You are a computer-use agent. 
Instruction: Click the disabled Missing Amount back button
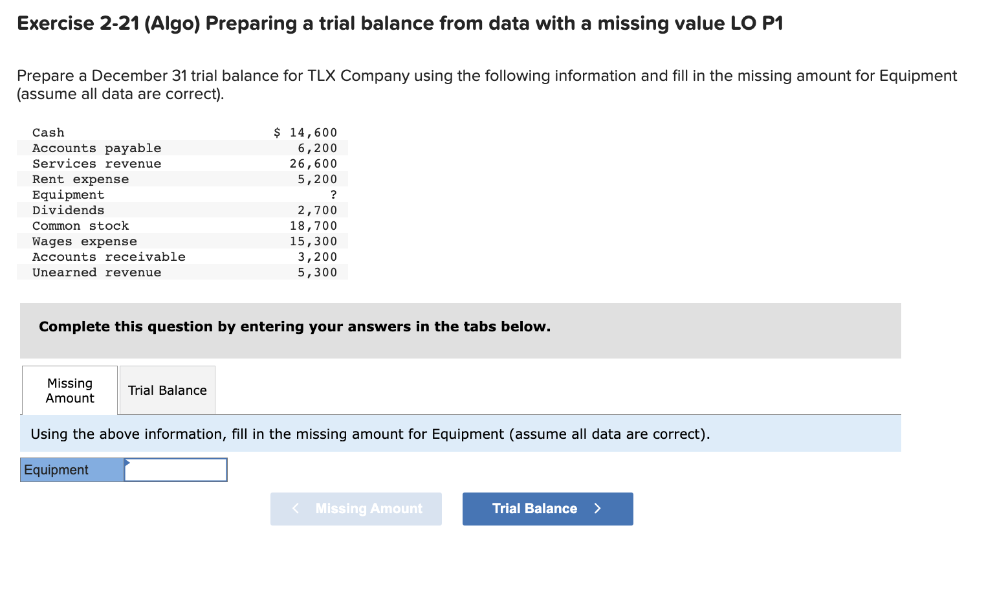(x=355, y=509)
